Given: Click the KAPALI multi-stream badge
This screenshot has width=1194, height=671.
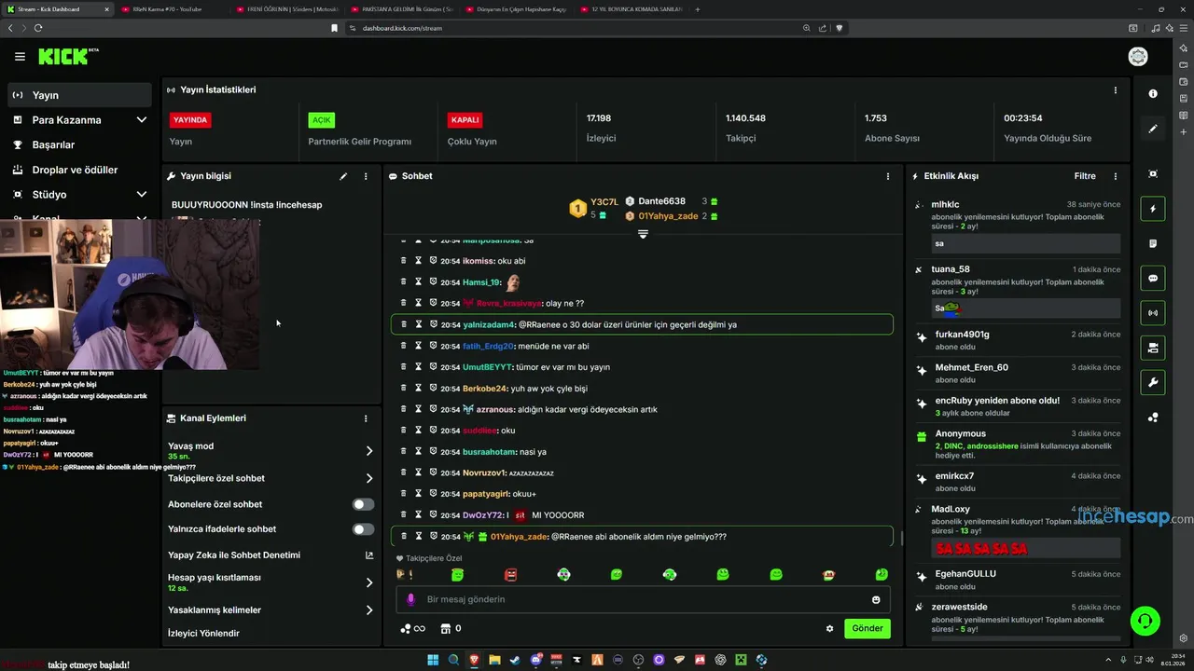Looking at the screenshot, I should point(465,120).
